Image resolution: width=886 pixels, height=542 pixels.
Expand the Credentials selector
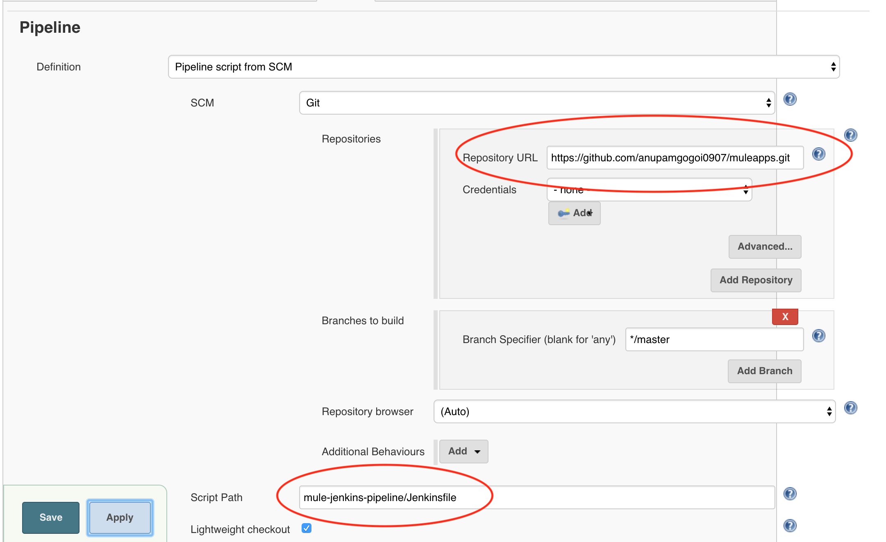coord(649,190)
